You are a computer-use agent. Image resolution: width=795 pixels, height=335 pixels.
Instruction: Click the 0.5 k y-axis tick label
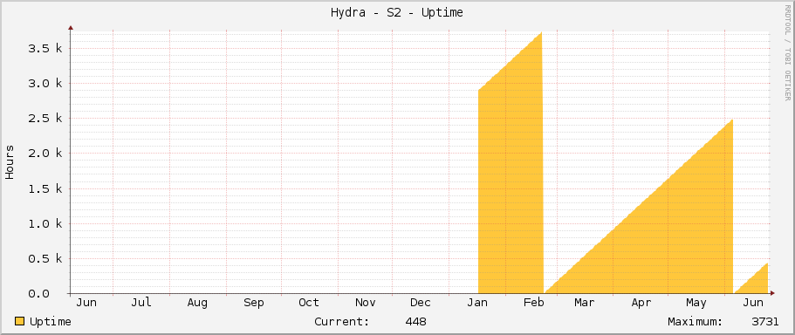pos(45,259)
